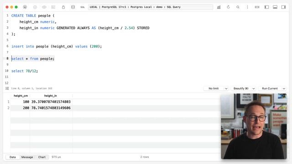Click the height_cm numeric definition line
This screenshot has width=292, height=164.
coord(38,22)
